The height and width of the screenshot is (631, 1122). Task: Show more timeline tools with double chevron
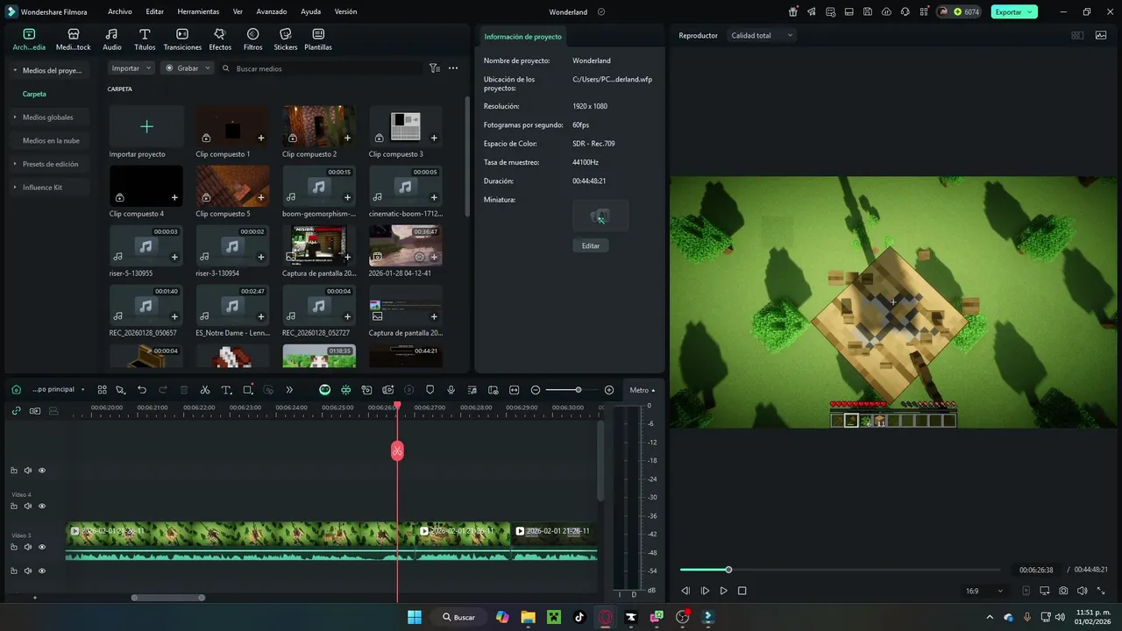pyautogui.click(x=289, y=390)
